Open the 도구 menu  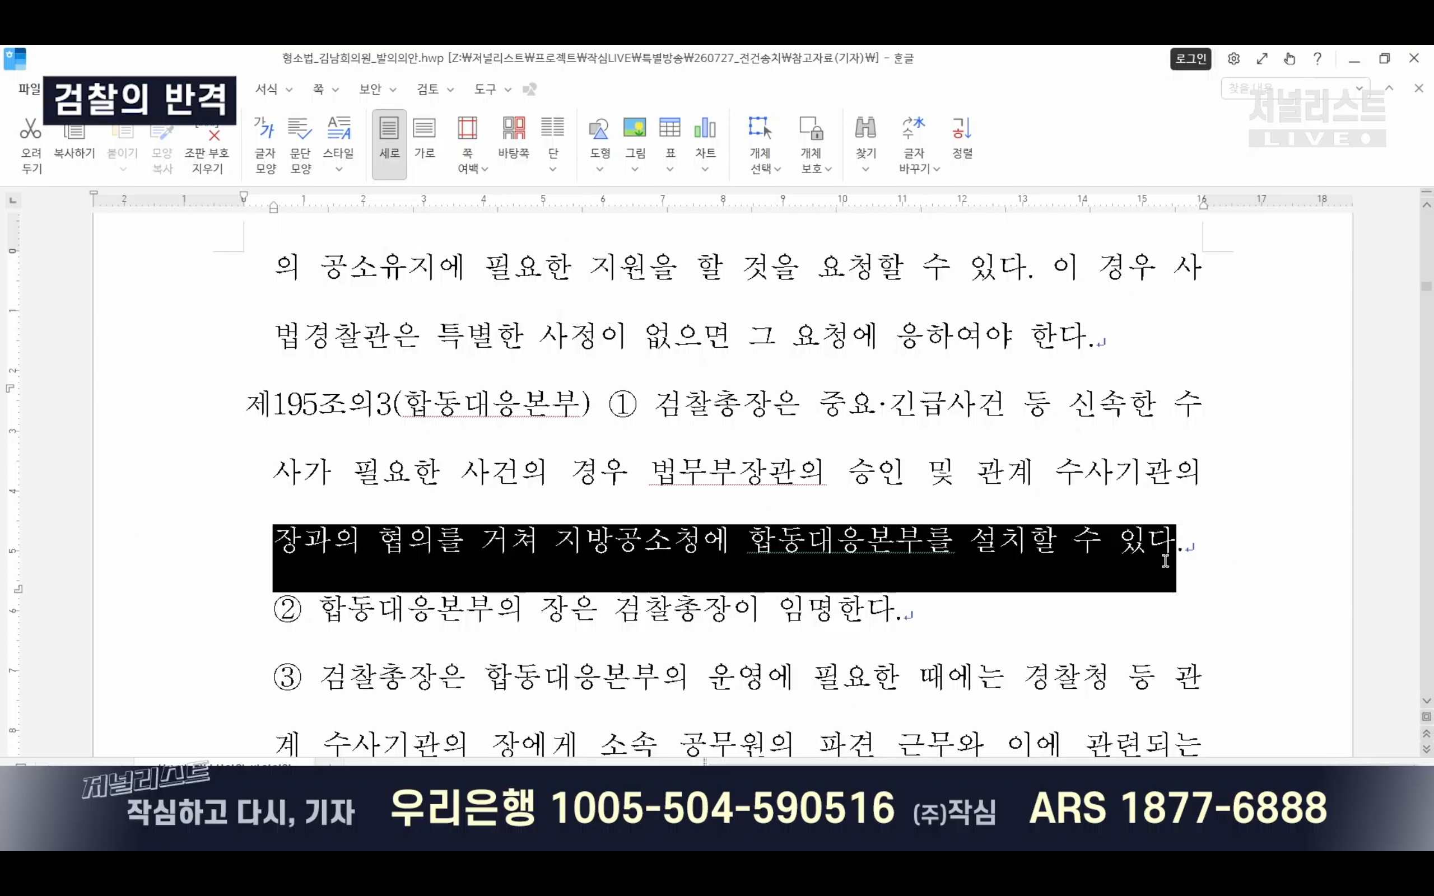pos(485,89)
